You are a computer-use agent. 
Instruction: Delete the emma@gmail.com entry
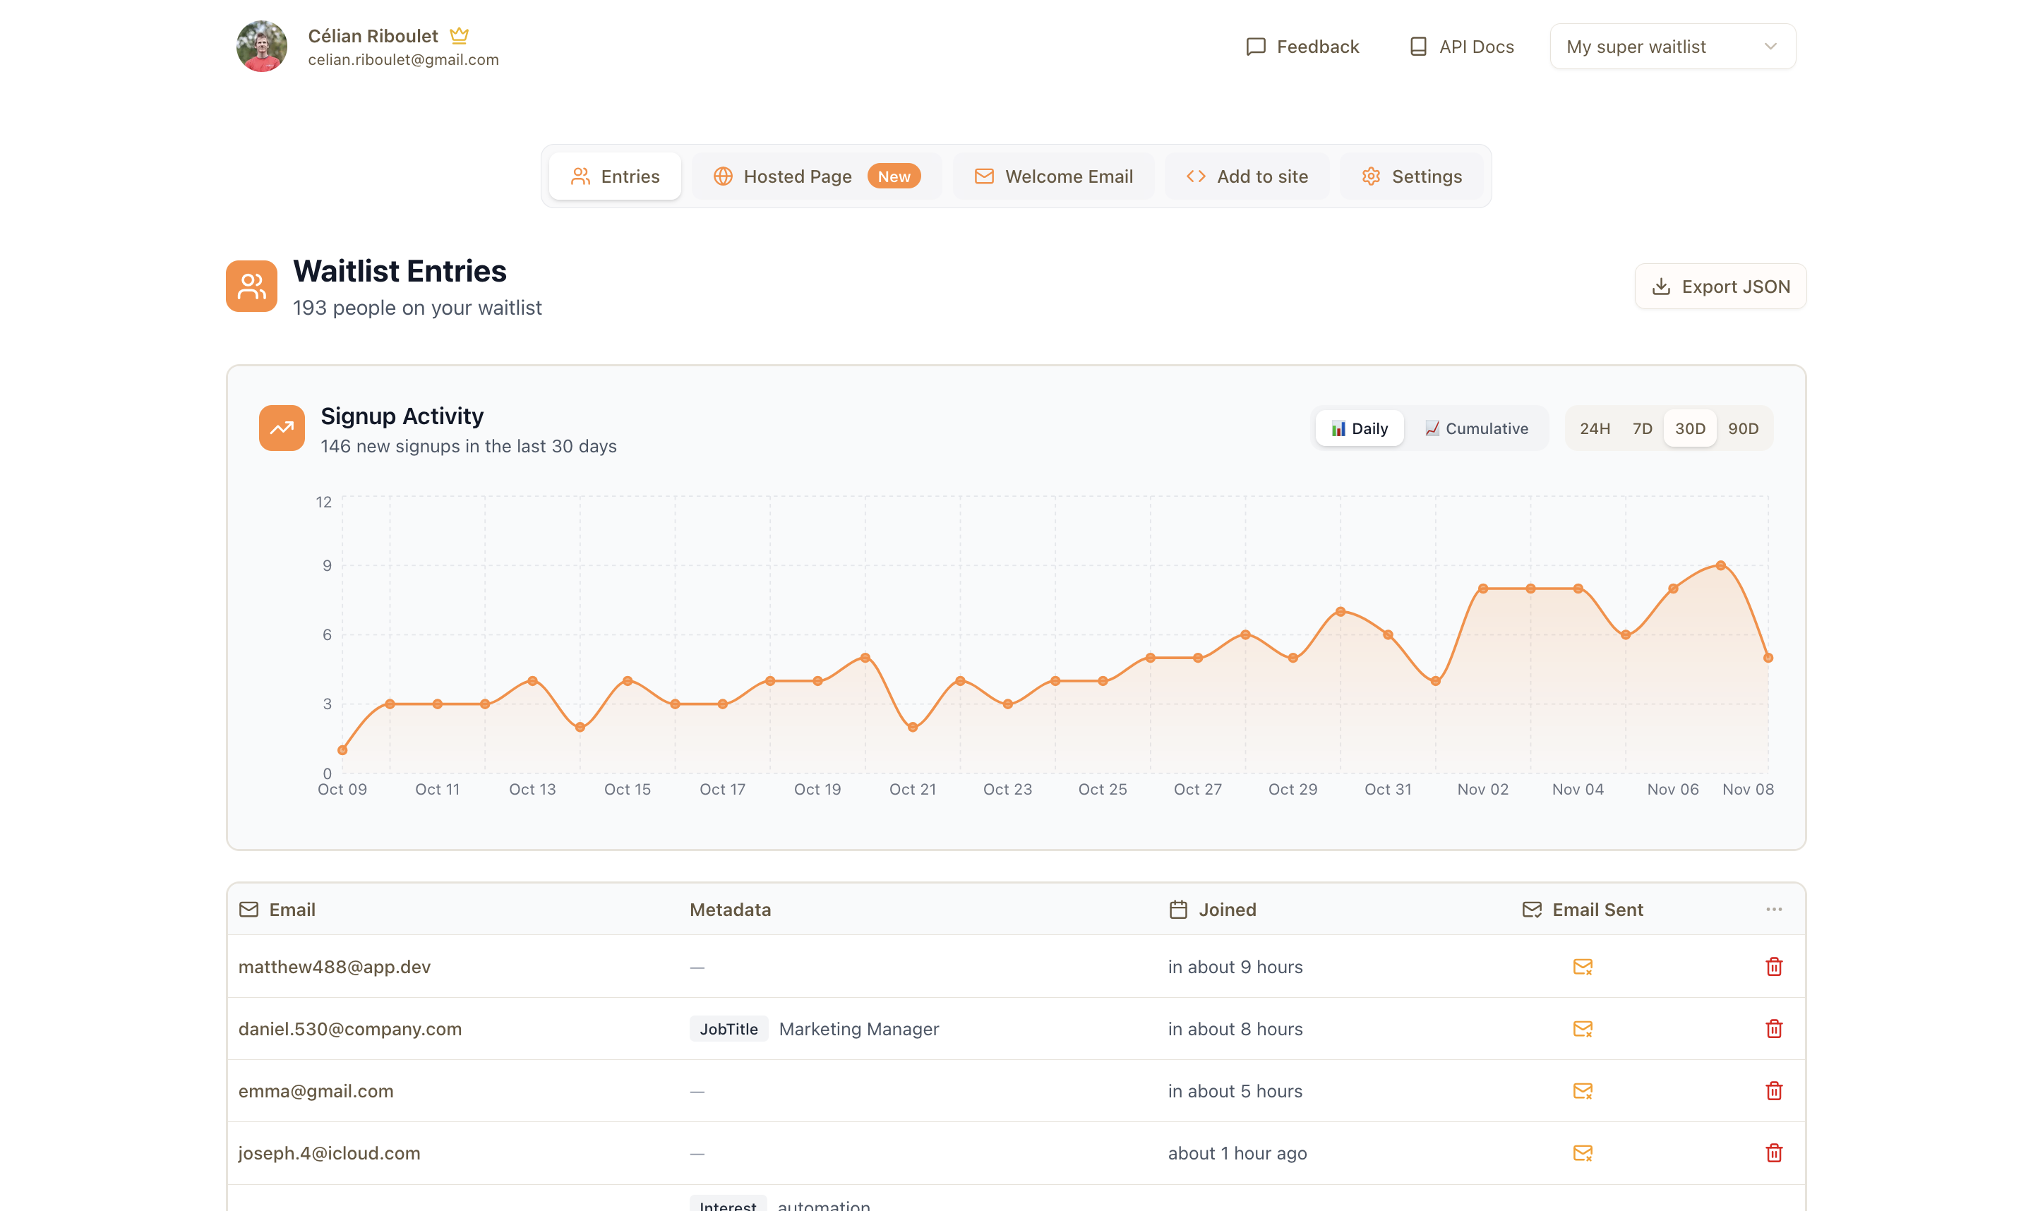tap(1773, 1090)
